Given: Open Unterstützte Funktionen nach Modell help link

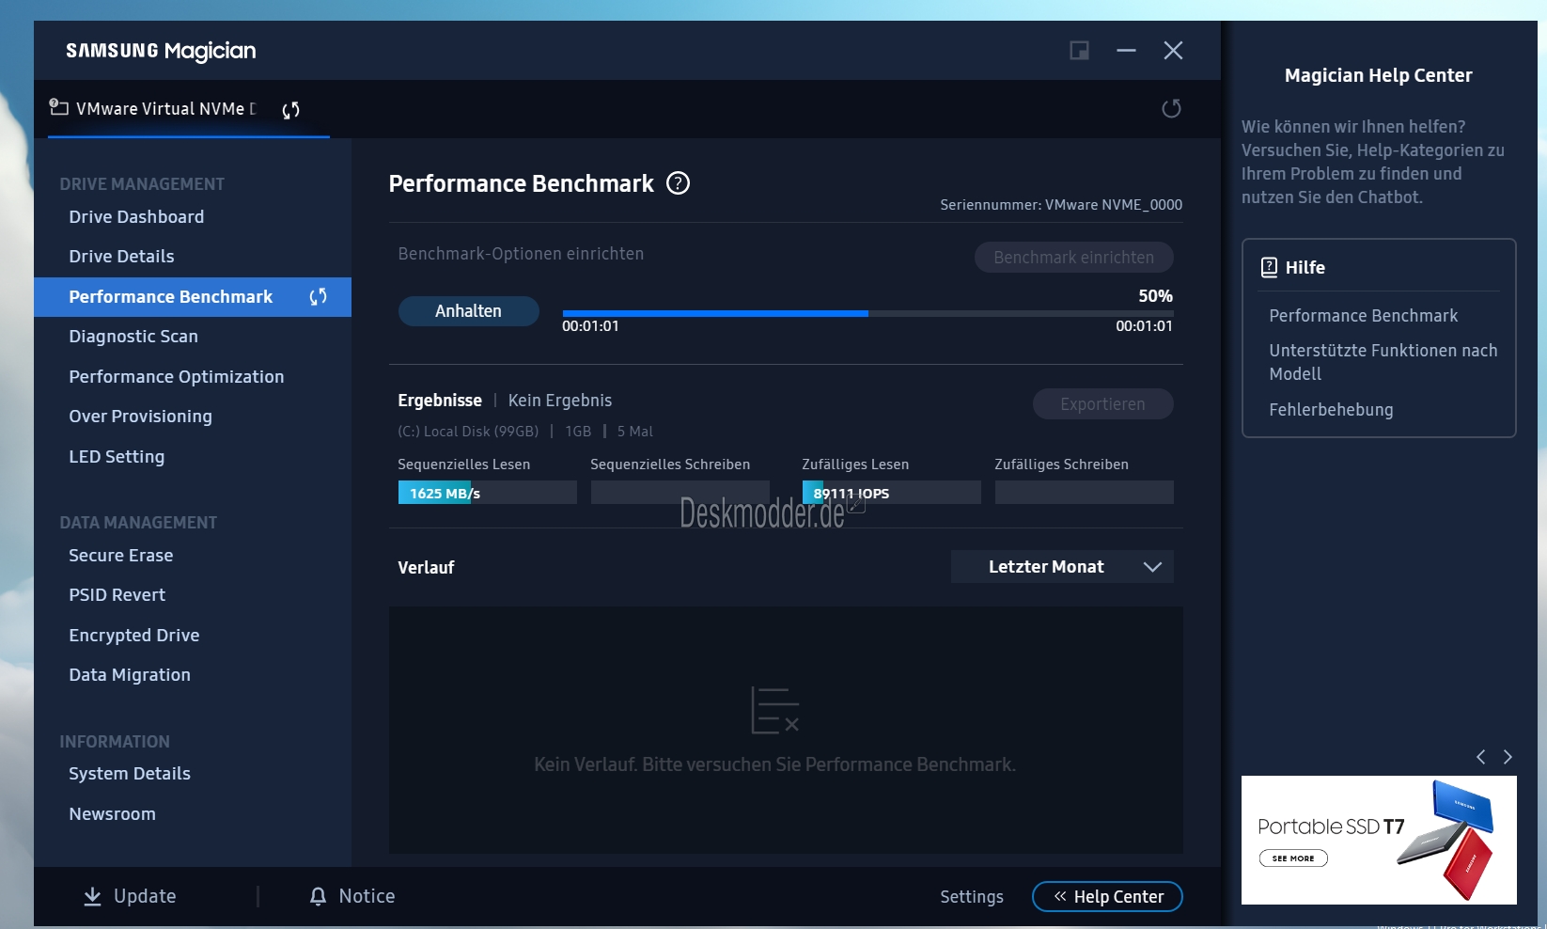Looking at the screenshot, I should coord(1383,362).
